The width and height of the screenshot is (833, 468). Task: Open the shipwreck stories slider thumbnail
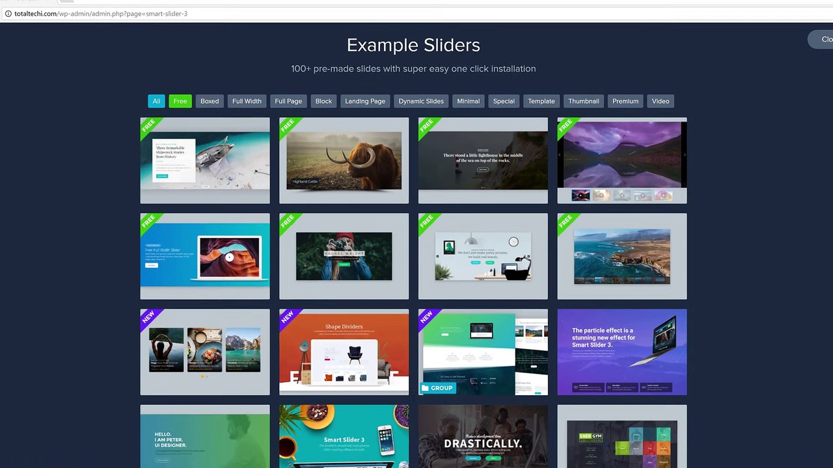(x=205, y=161)
